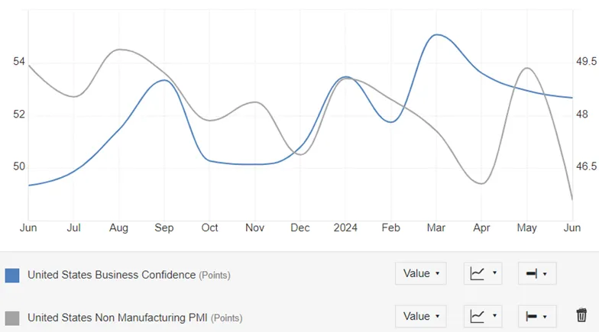Click the 49.5 right-axis value label
Viewport: 599px width, 332px height.
pyautogui.click(x=587, y=62)
